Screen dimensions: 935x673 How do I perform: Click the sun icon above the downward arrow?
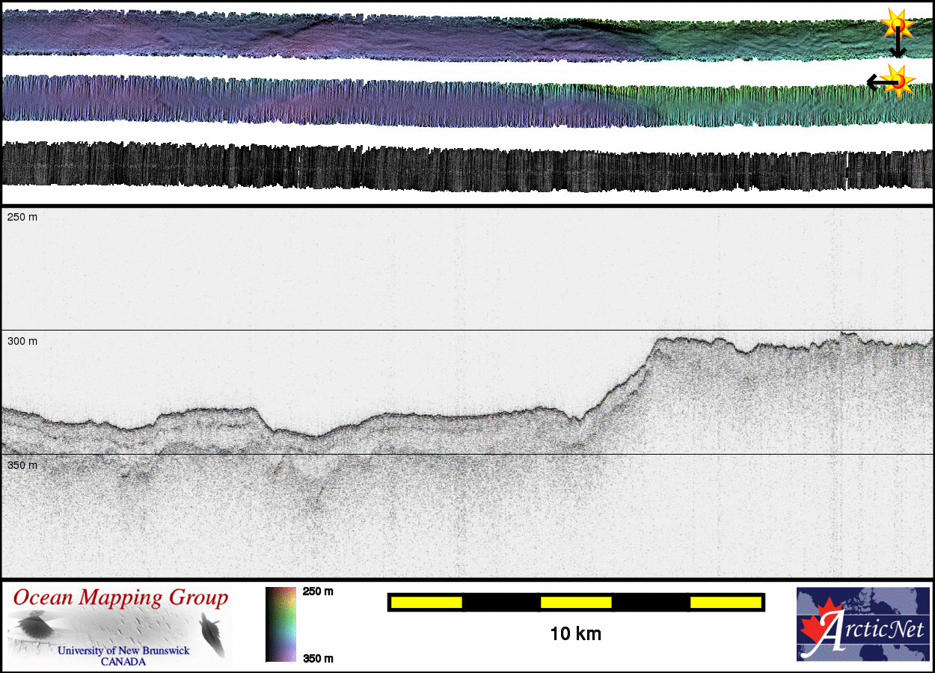click(898, 23)
